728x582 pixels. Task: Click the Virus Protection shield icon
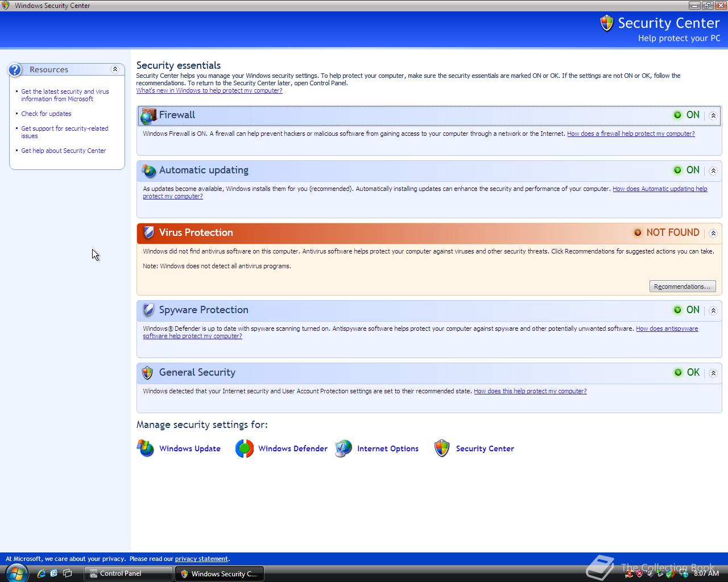click(148, 232)
